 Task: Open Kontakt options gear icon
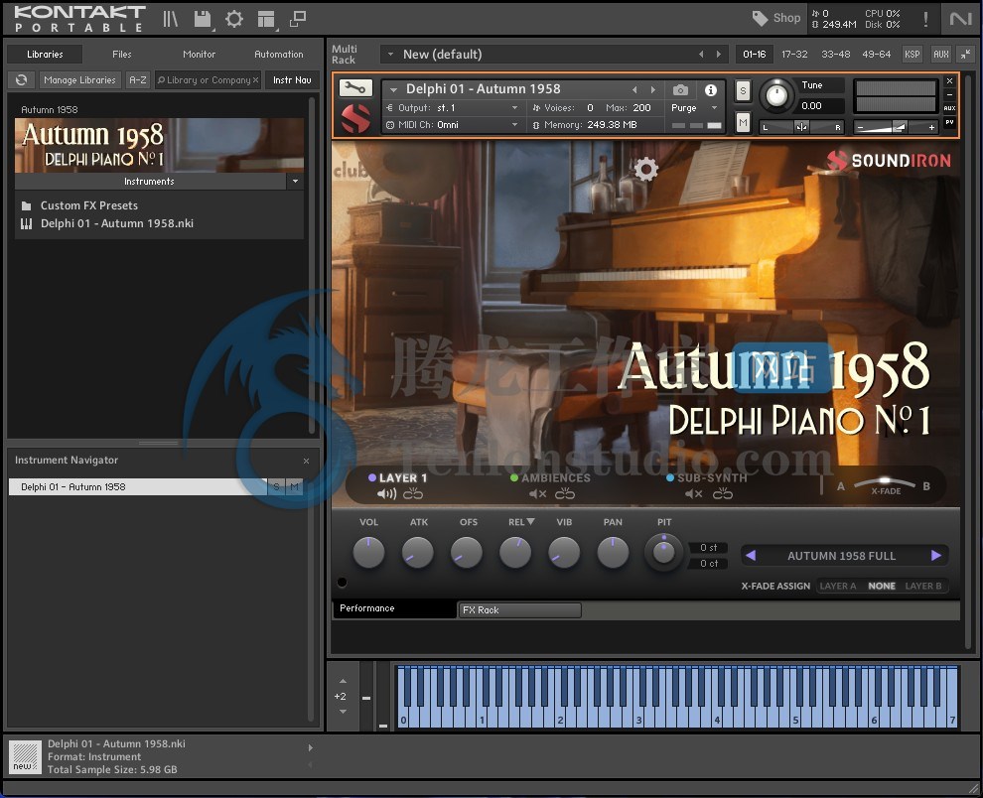pyautogui.click(x=234, y=19)
